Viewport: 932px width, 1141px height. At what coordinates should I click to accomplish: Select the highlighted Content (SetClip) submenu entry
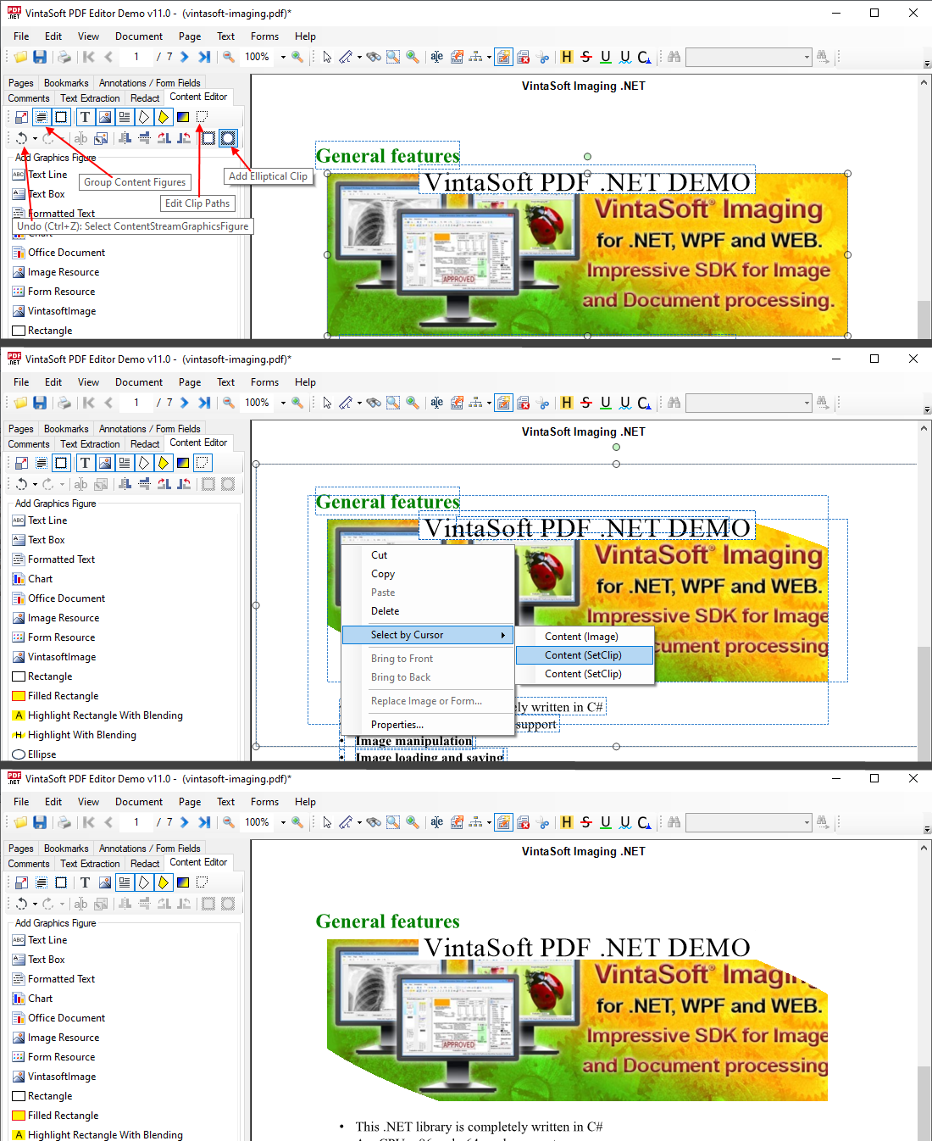(584, 655)
